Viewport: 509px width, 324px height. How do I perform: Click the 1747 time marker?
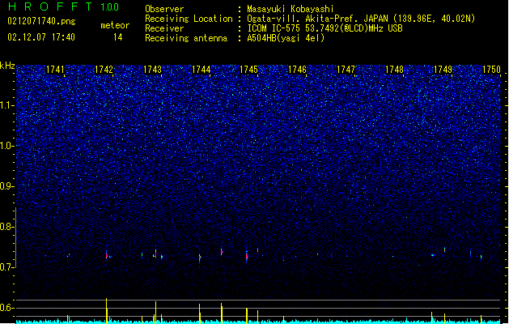tap(346, 70)
